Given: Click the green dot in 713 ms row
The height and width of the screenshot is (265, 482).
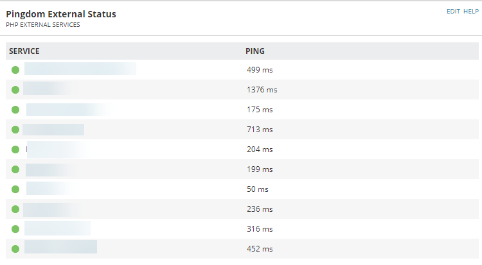Looking at the screenshot, I should [15, 130].
